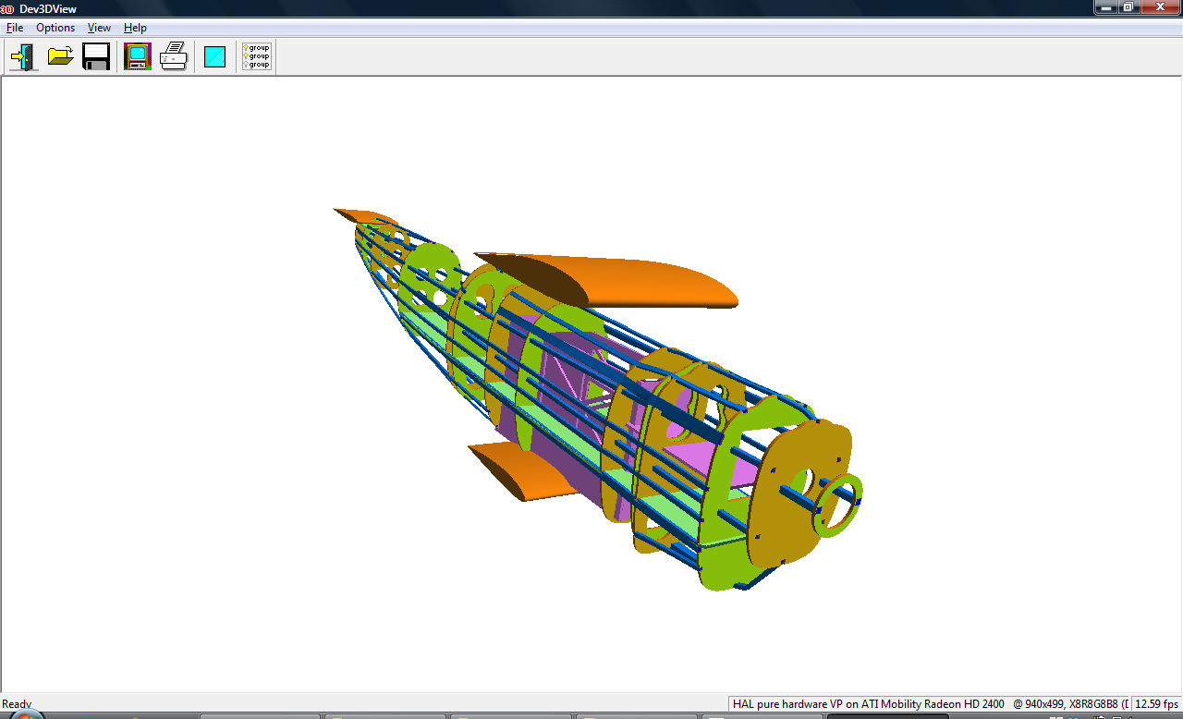The width and height of the screenshot is (1183, 719).
Task: Open a file with the yellow folder icon
Action: 60,57
